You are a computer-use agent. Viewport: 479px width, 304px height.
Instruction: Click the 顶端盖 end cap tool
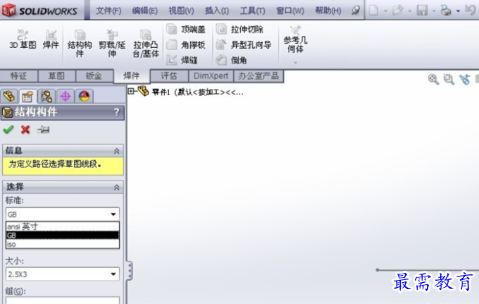pos(186,30)
